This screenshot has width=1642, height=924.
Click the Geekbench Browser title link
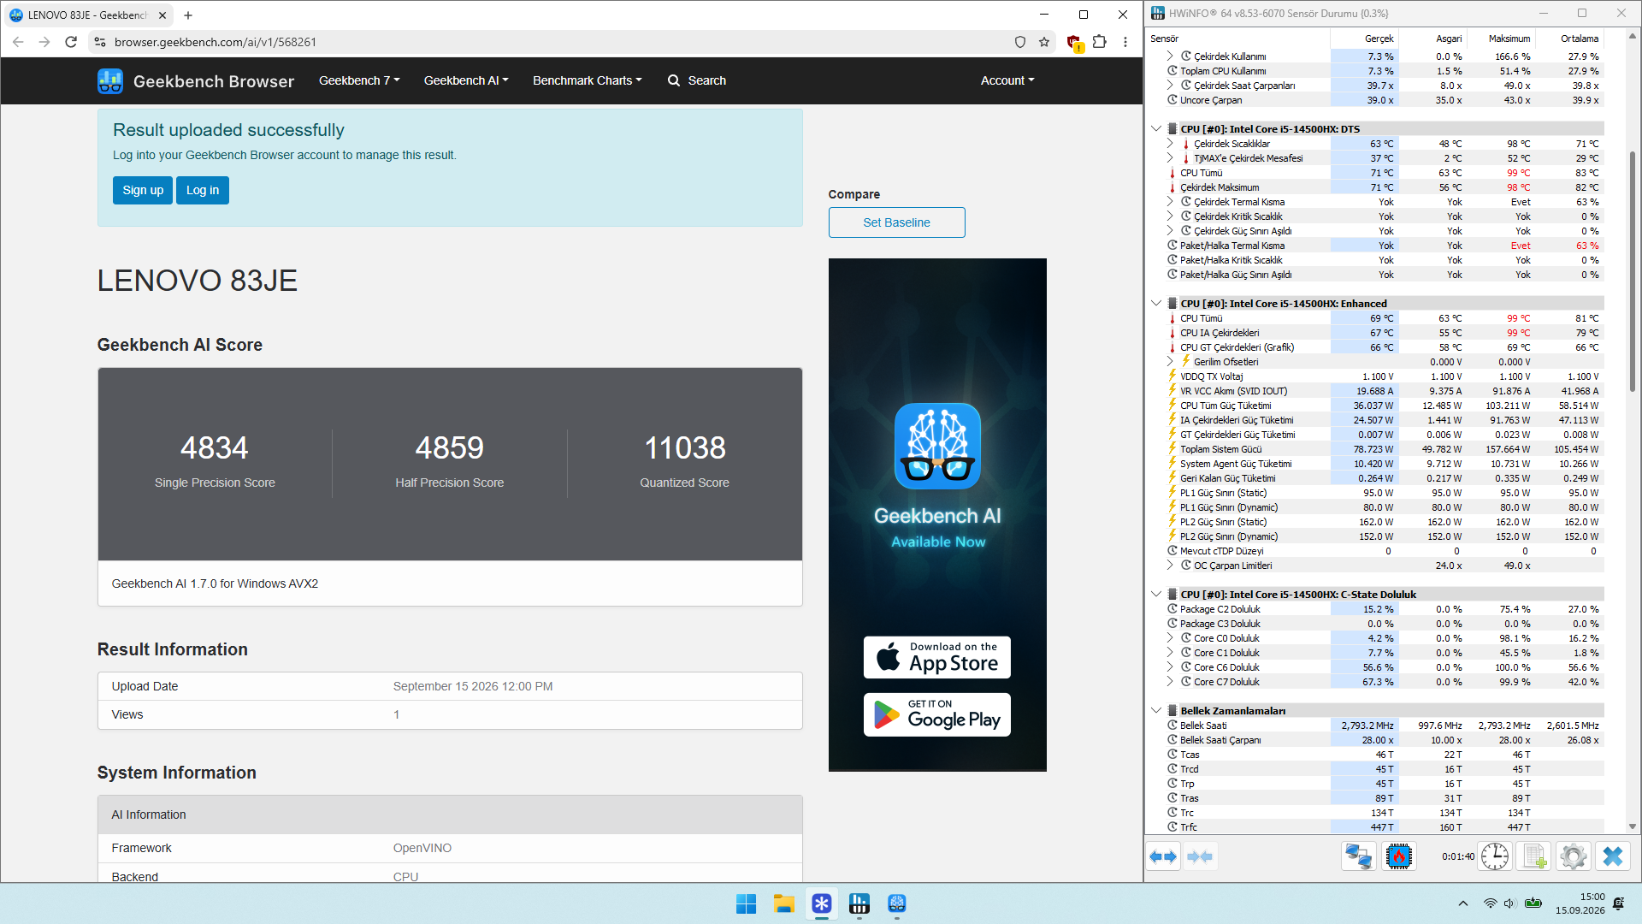[x=214, y=81]
